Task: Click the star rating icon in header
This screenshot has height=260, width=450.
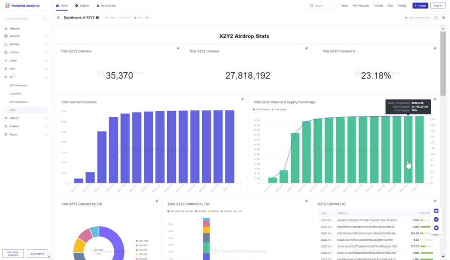Action: pos(147,17)
